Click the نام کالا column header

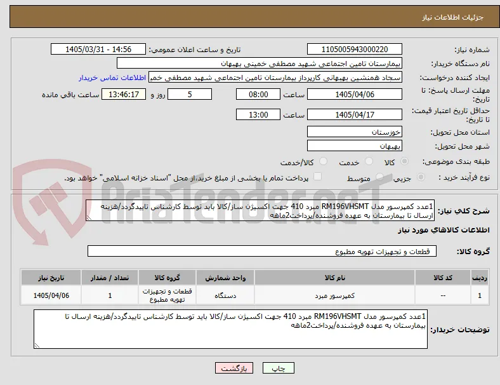tap(334, 278)
